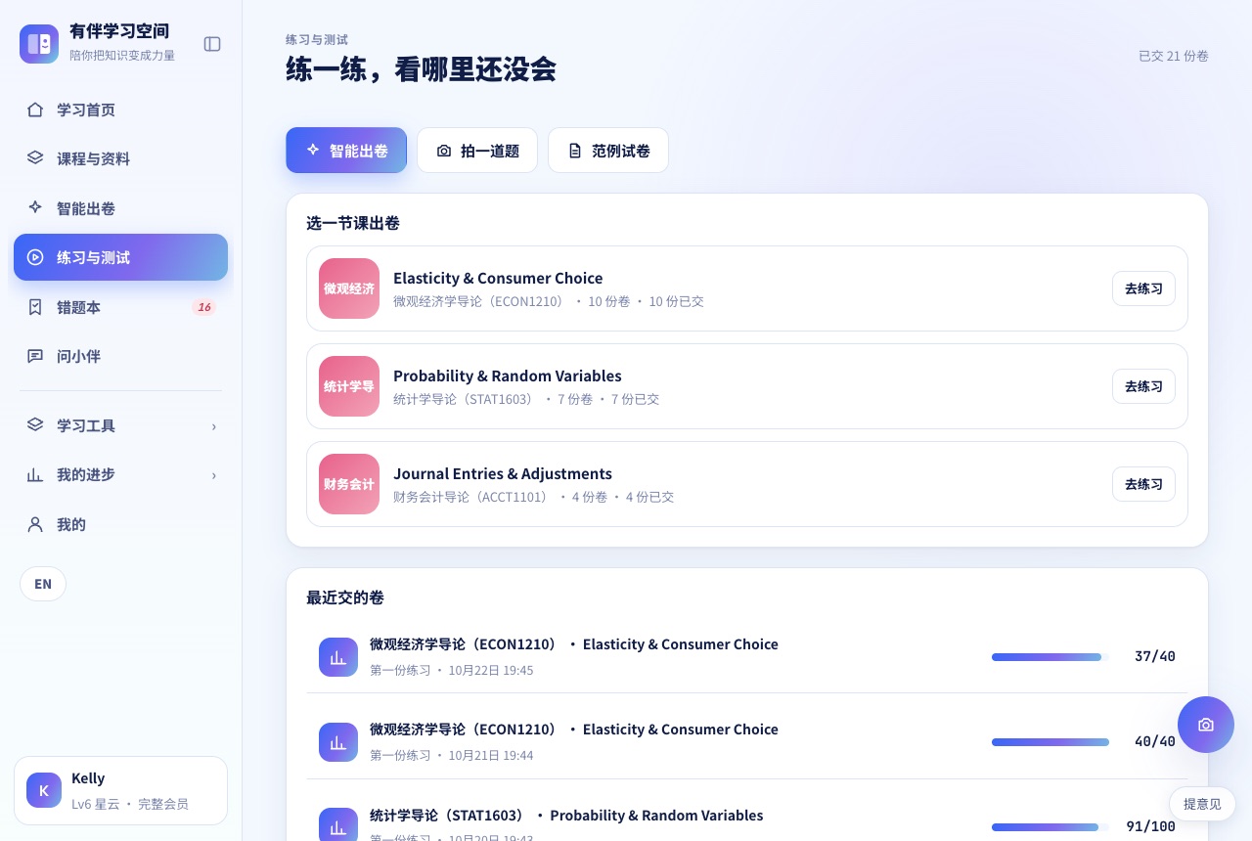Screen dimensions: 1252x841
Task: Open 学习首页 in the sidebar
Action: point(120,110)
